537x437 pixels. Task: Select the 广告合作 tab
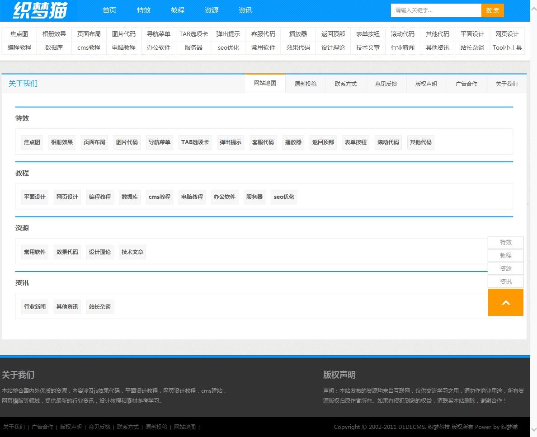point(466,84)
